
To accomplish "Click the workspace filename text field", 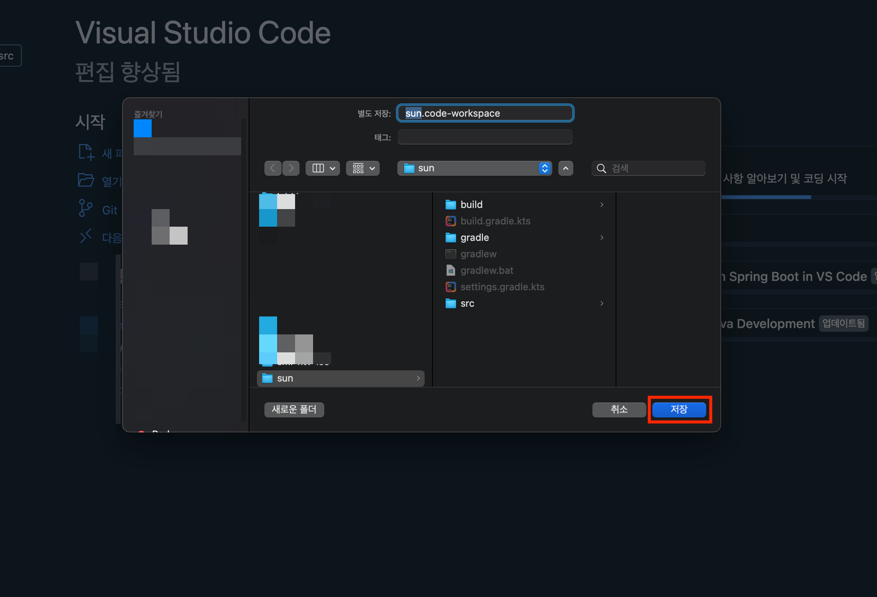I will click(485, 113).
